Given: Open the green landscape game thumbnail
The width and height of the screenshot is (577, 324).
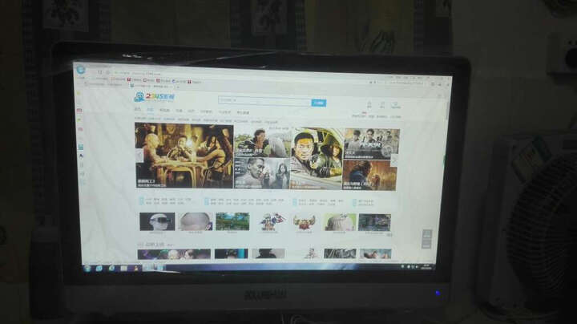Looking at the screenshot, I should click(x=232, y=221).
